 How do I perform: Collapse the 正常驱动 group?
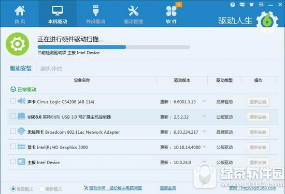pos(13,89)
